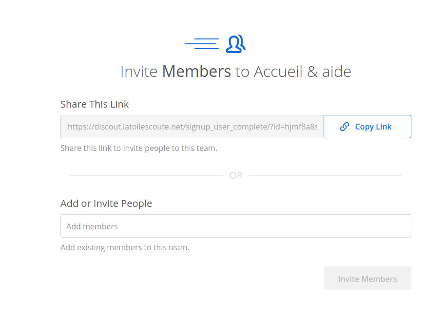Click the Share This Link heading
The height and width of the screenshot is (314, 445).
(x=95, y=104)
